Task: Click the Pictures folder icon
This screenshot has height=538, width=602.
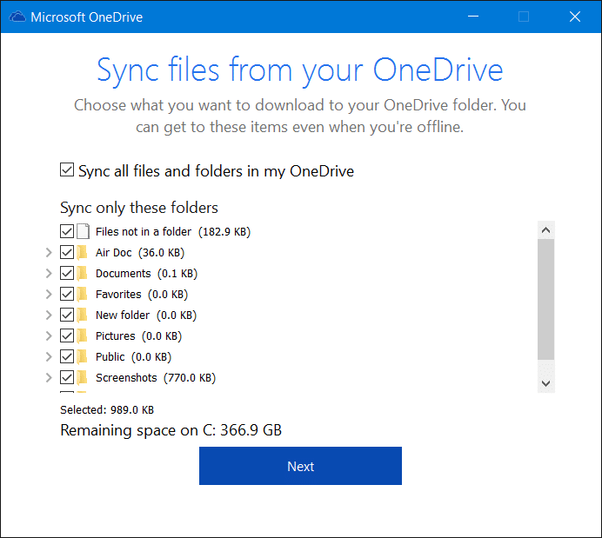Action: 82,335
